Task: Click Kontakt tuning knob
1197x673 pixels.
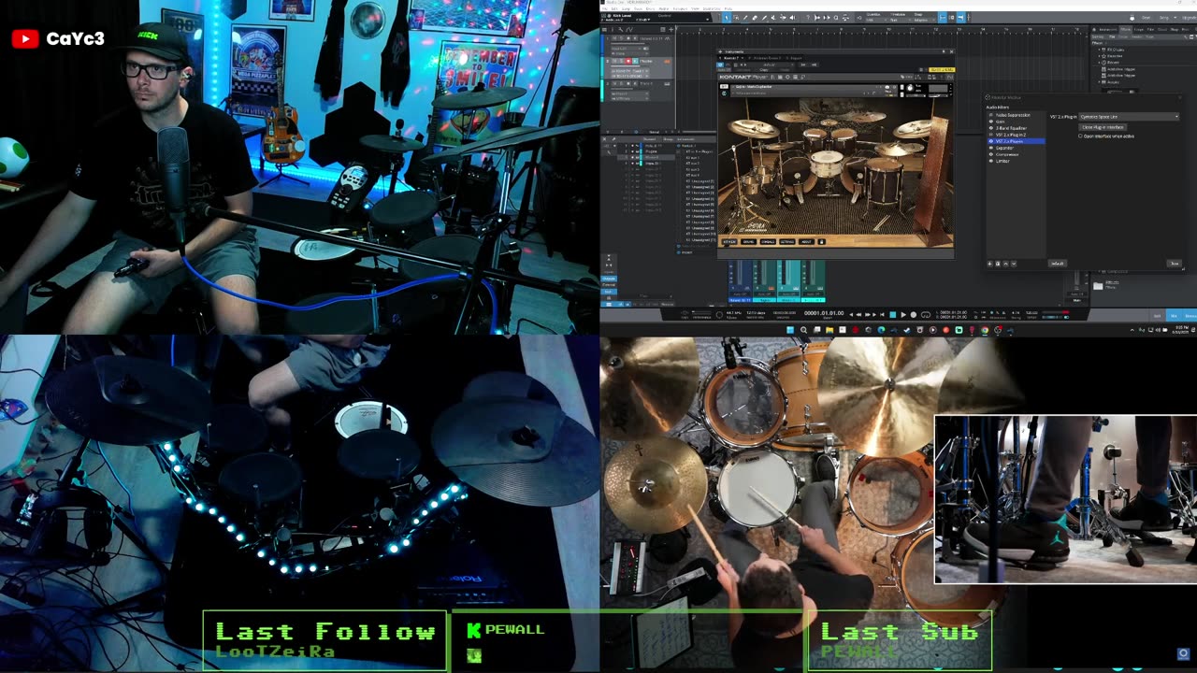Action: [x=910, y=89]
